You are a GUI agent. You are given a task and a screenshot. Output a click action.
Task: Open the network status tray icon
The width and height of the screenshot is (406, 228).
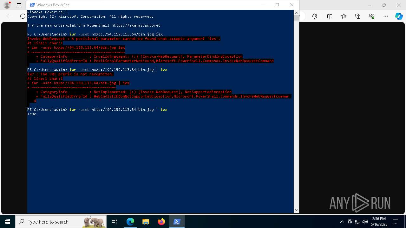pos(357,222)
